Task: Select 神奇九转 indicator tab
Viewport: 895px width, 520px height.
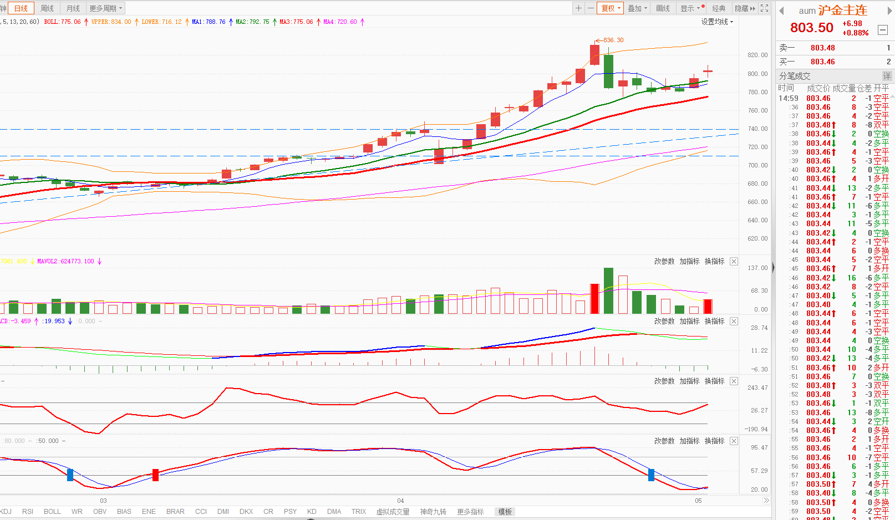Action: click(433, 512)
